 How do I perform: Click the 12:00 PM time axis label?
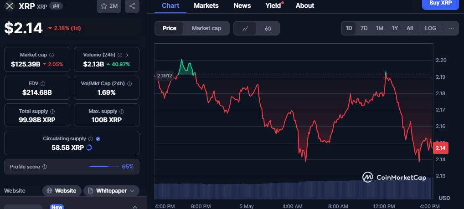(383, 206)
